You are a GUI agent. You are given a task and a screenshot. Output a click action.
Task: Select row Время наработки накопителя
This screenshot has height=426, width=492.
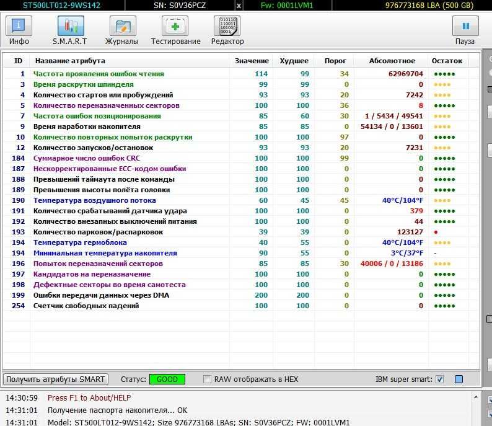(242, 126)
